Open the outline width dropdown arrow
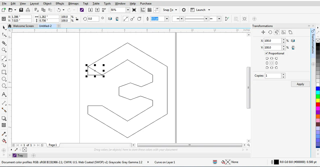 click(167, 19)
